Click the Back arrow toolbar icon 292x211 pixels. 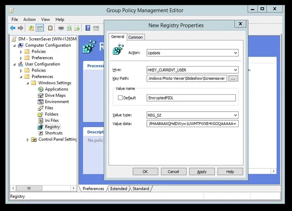pos(13,28)
